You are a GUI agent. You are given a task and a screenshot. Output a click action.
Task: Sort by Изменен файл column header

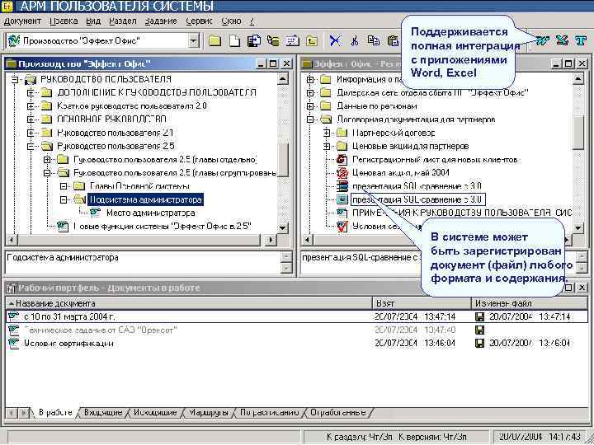pyautogui.click(x=530, y=303)
